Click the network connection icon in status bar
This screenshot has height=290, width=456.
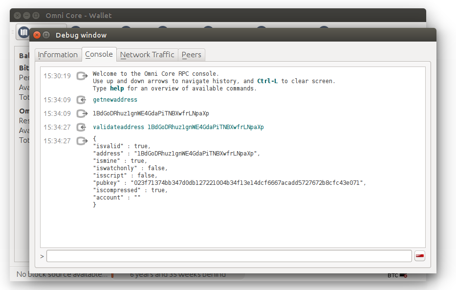pos(403,275)
